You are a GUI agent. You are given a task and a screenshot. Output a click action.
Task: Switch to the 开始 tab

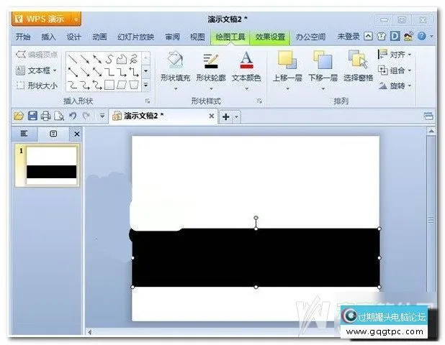23,37
